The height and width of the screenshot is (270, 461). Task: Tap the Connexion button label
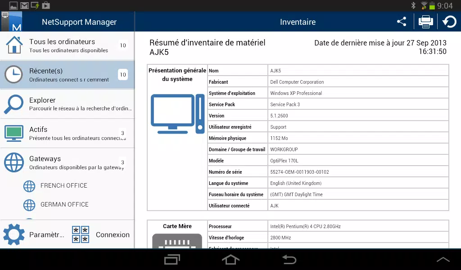pos(113,235)
